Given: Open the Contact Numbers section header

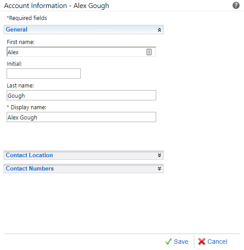Looking at the screenshot, I should [x=83, y=169].
